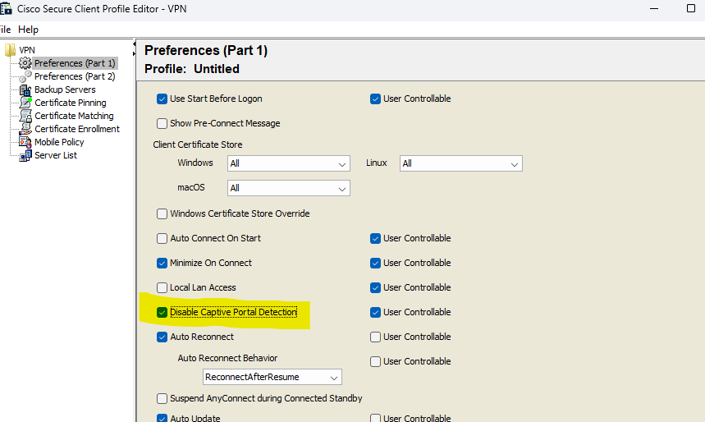Click the Preferences (Part 1) gear icon
Viewport: 705px width, 422px height.
click(x=25, y=63)
